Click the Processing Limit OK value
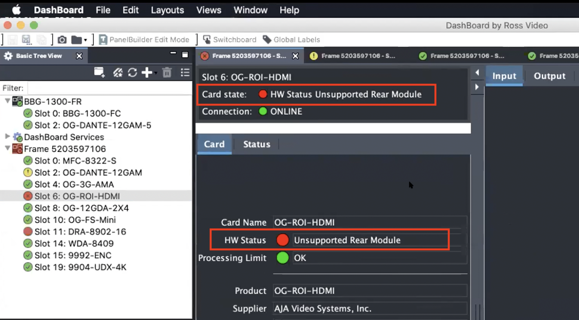 tap(379, 258)
